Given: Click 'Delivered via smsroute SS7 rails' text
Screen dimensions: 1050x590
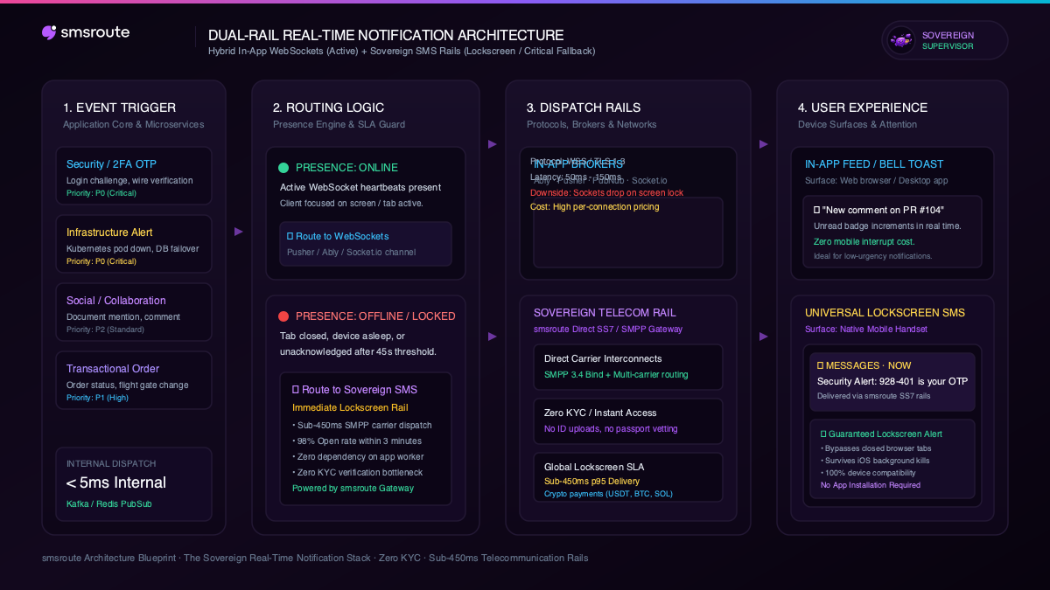Looking at the screenshot, I should 874,396.
